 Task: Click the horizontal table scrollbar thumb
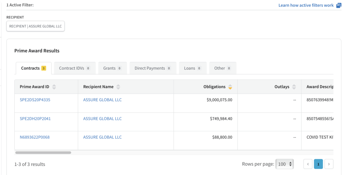tap(43, 153)
